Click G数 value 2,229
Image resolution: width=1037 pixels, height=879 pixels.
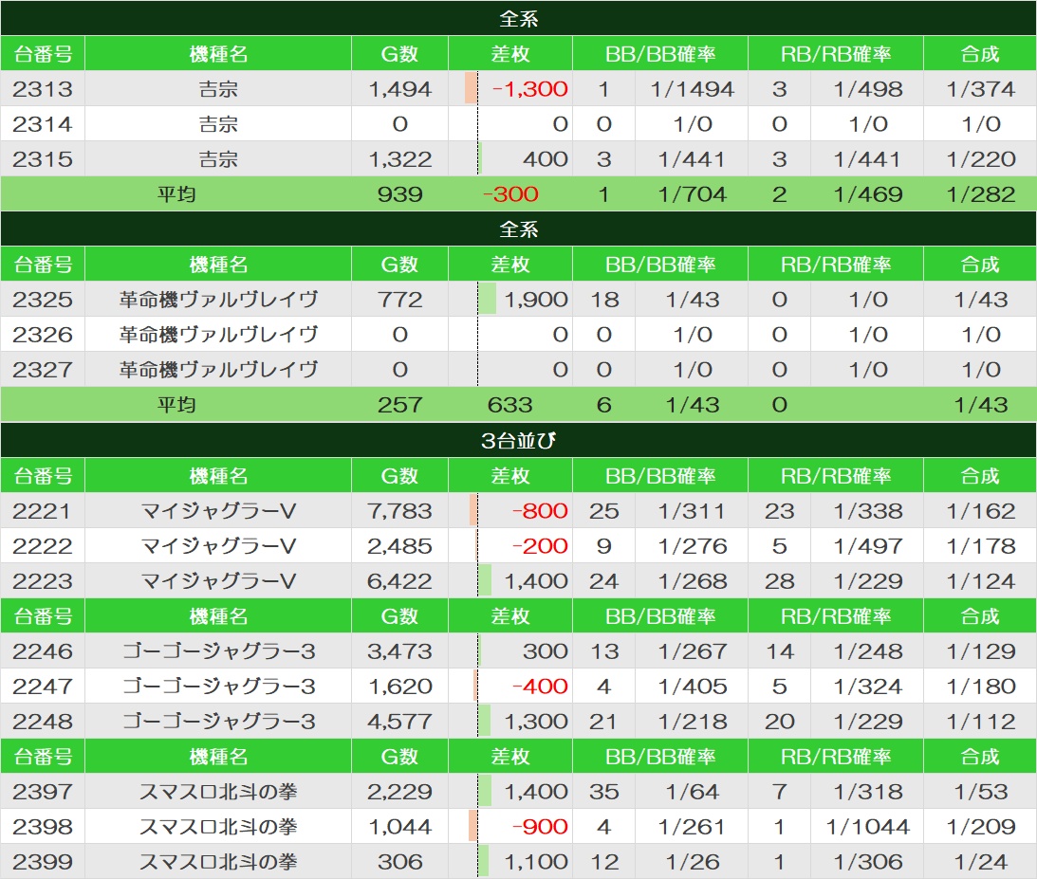pyautogui.click(x=400, y=791)
